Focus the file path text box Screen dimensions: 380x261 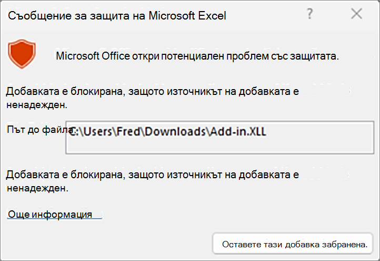[219, 138]
